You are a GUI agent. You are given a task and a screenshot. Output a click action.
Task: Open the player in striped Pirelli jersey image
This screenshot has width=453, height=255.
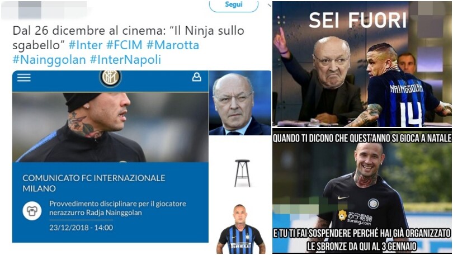(240, 229)
